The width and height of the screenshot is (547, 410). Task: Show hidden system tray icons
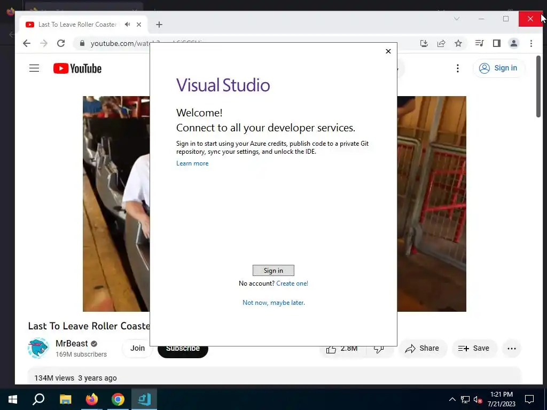452,399
